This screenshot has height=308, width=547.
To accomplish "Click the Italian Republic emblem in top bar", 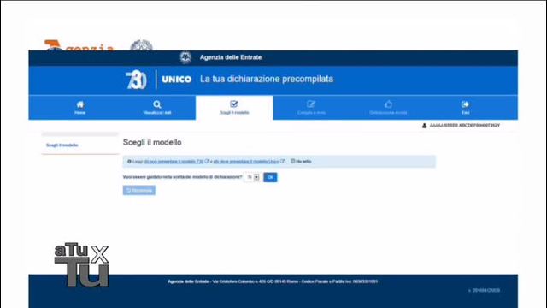I will [185, 57].
